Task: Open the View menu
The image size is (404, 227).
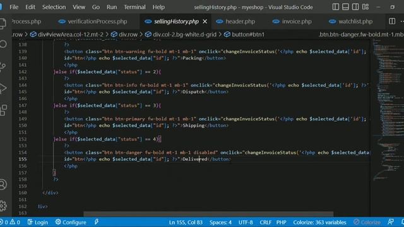Action: click(x=79, y=7)
